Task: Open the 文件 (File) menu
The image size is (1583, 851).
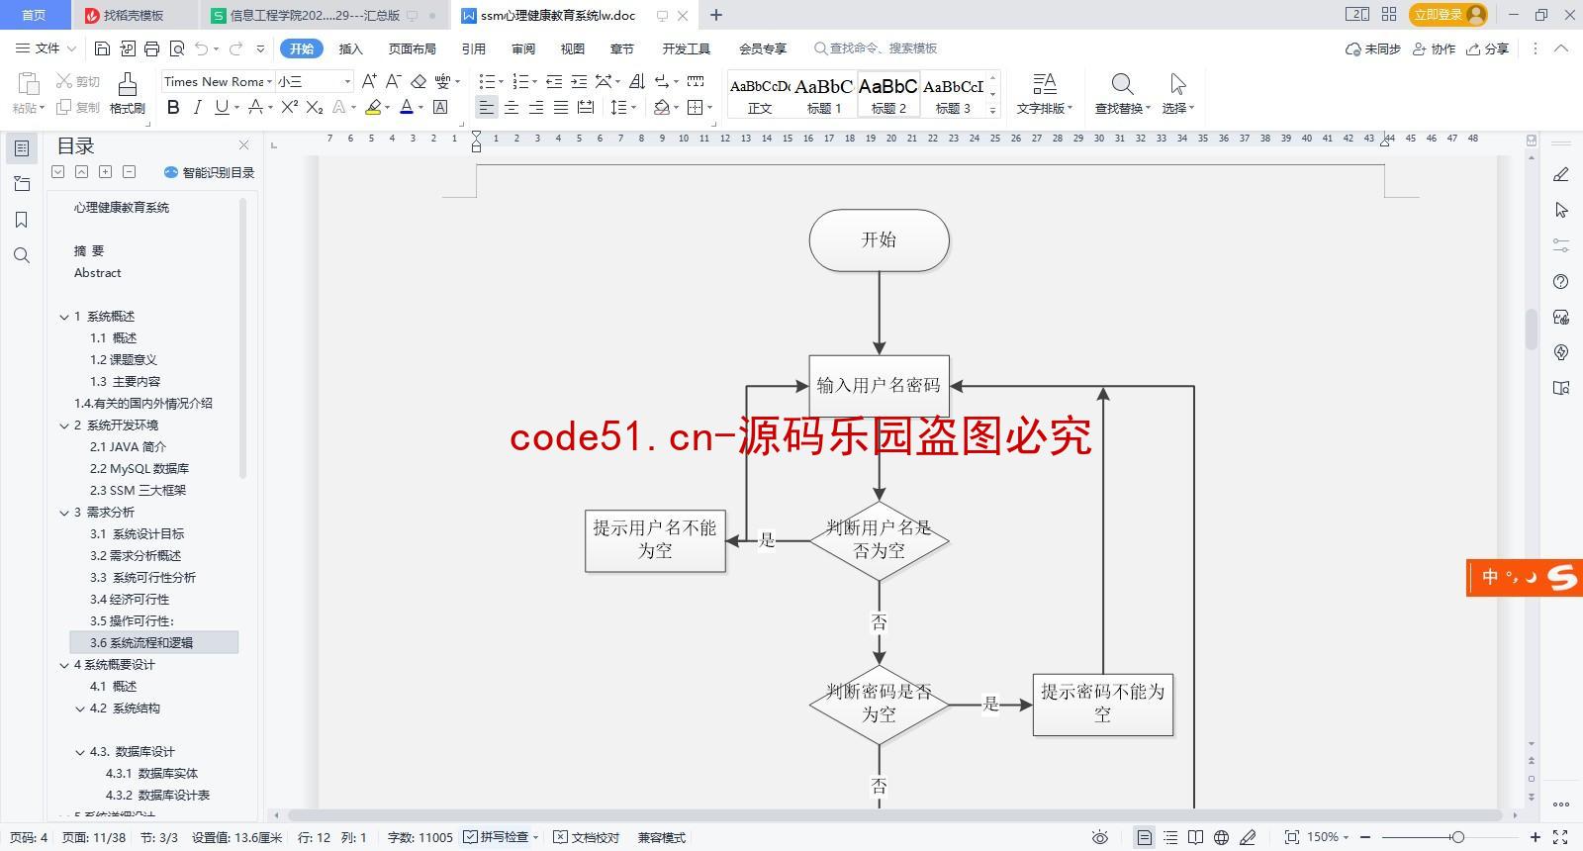Action: [47, 48]
